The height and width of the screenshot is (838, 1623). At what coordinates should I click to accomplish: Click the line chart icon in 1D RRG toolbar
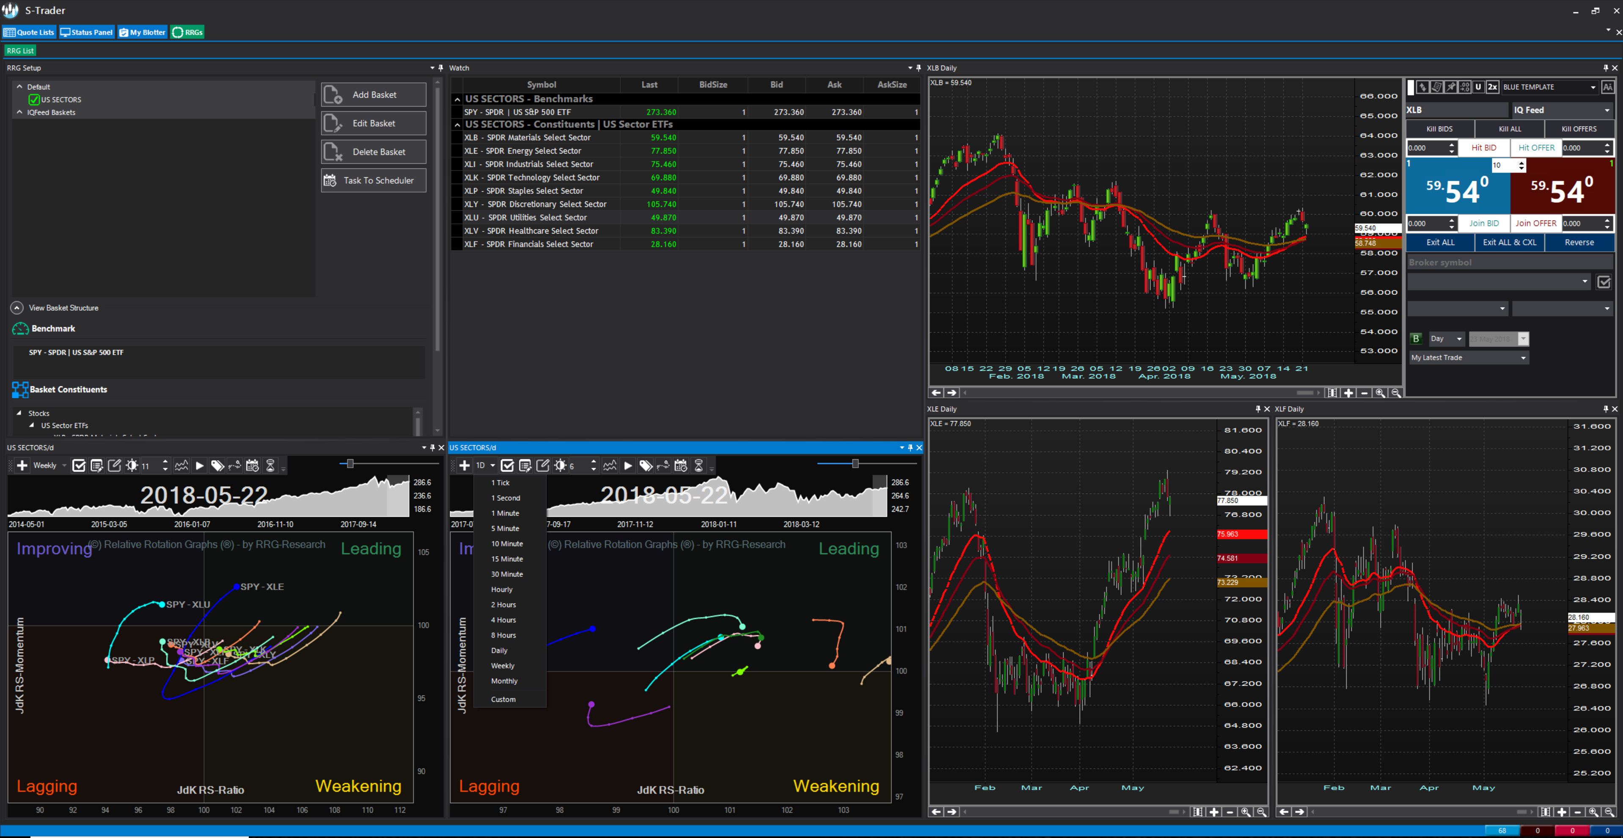pos(610,466)
